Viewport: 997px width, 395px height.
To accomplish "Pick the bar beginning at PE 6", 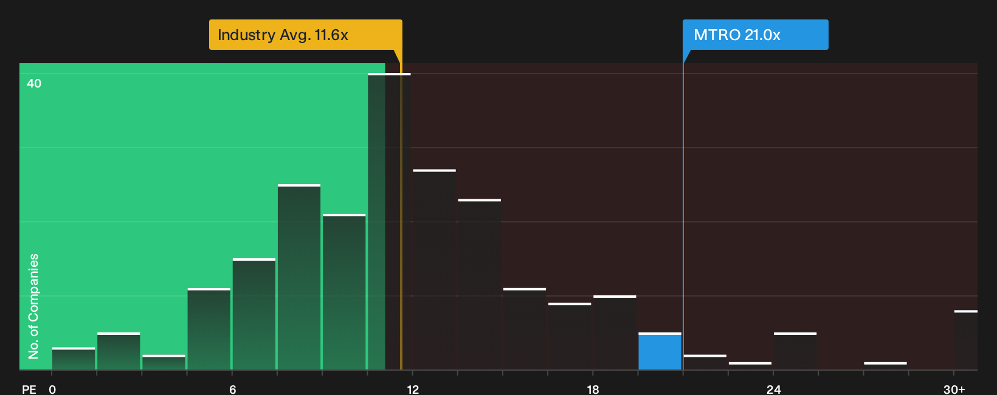I will click(x=254, y=314).
